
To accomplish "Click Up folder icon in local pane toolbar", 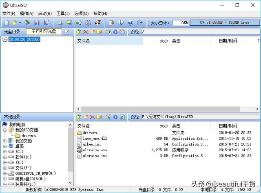I will click(x=79, y=117).
